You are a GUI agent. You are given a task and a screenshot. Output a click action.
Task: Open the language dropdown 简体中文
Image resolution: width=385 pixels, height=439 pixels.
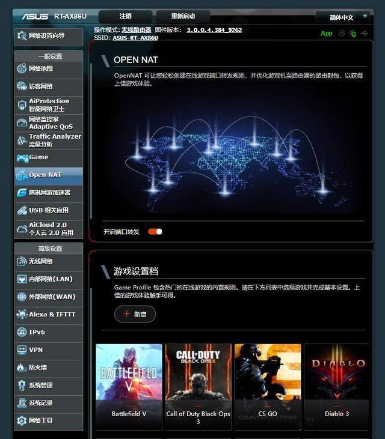[x=342, y=17]
